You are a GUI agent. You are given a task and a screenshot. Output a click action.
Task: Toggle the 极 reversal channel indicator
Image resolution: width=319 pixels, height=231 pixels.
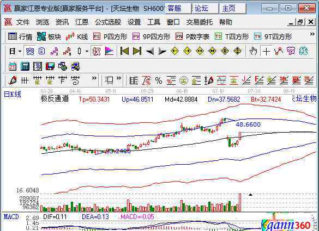click(96, 51)
